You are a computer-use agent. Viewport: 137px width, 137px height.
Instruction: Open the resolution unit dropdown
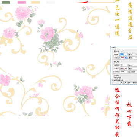(x=133, y=72)
